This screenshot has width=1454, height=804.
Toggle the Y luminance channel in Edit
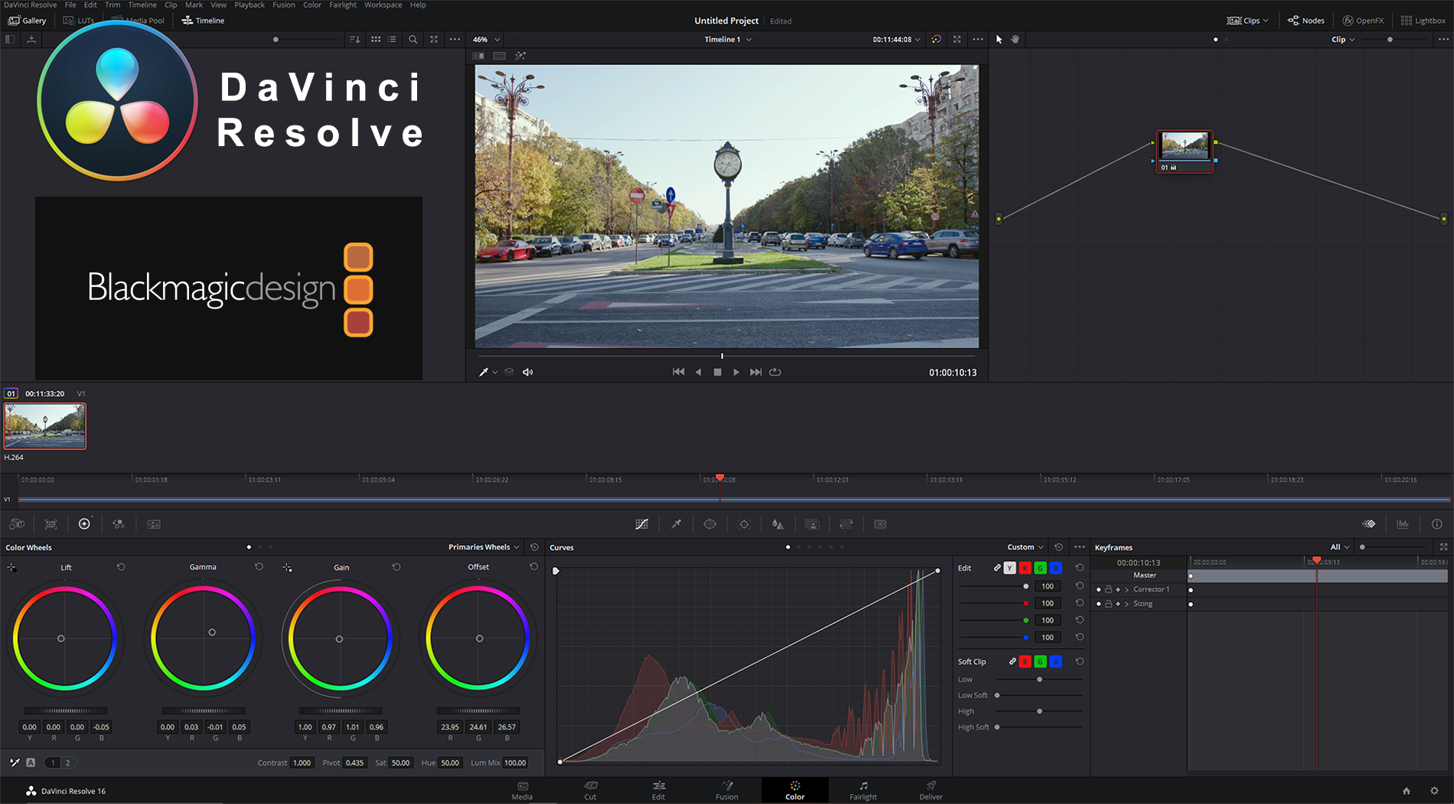pos(1010,568)
